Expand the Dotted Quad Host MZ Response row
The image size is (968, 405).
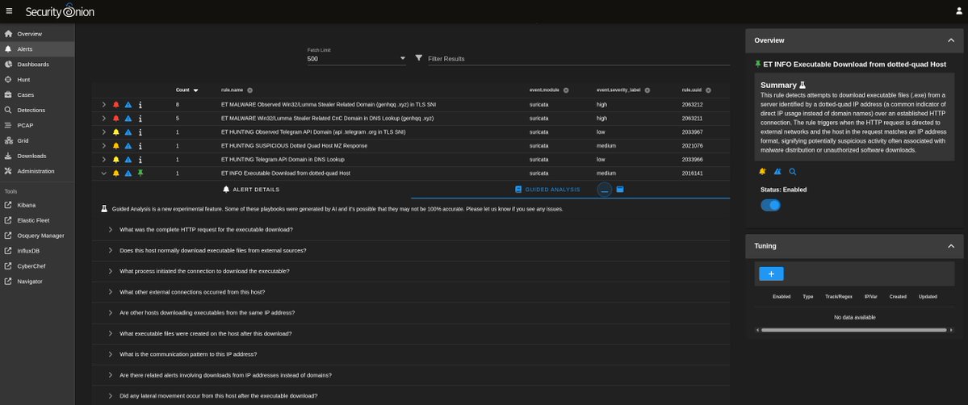[103, 146]
